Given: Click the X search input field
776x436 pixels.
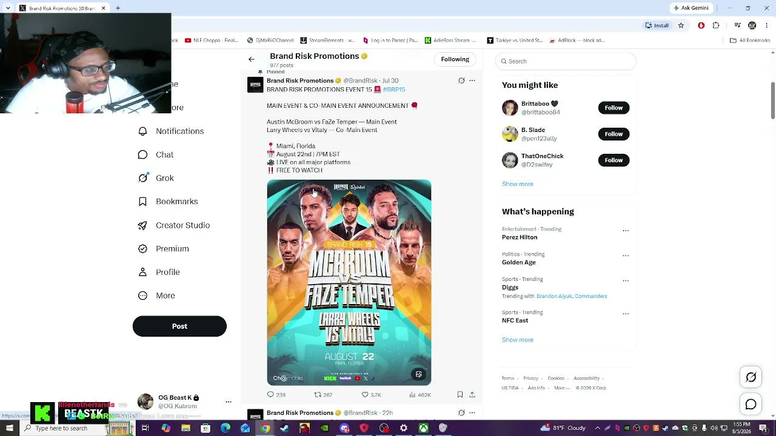Looking at the screenshot, I should pyautogui.click(x=566, y=61).
